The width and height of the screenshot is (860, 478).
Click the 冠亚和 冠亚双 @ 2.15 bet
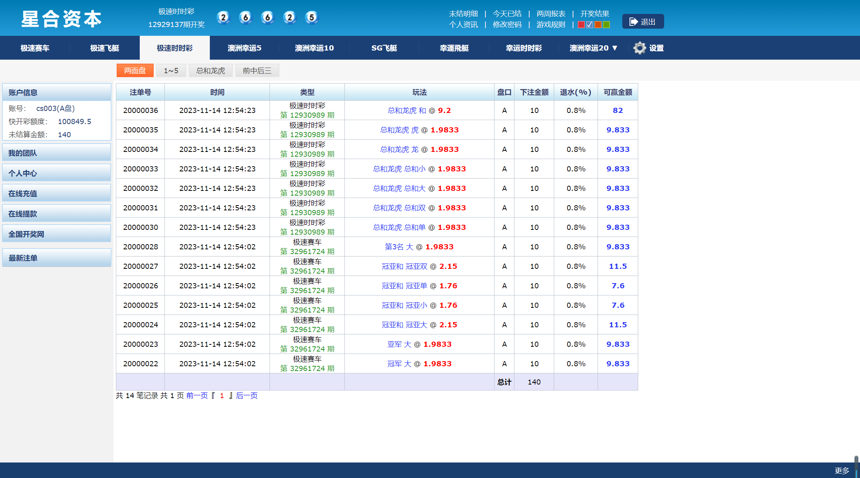(x=419, y=266)
